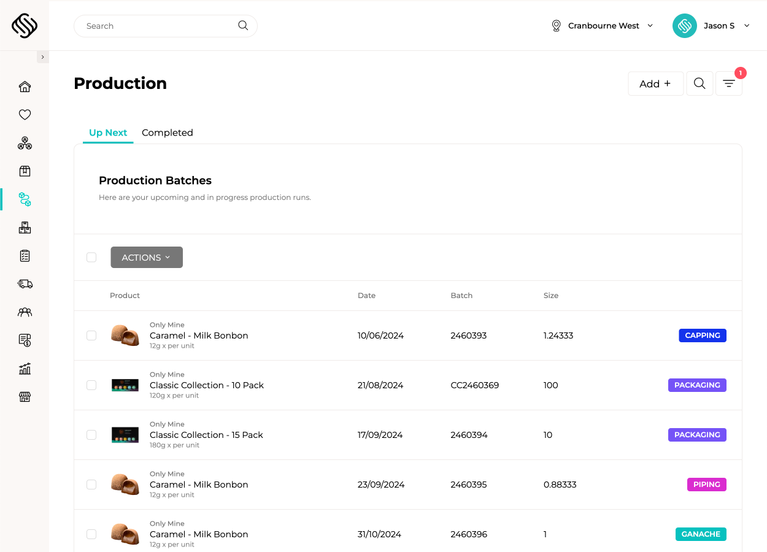Click the active Production workflow icon
This screenshot has height=552, width=767.
[25, 199]
